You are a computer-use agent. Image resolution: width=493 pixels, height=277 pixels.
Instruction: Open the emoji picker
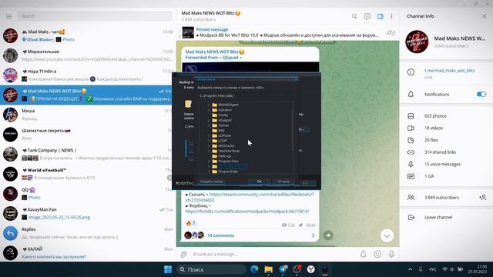pyautogui.click(x=377, y=254)
